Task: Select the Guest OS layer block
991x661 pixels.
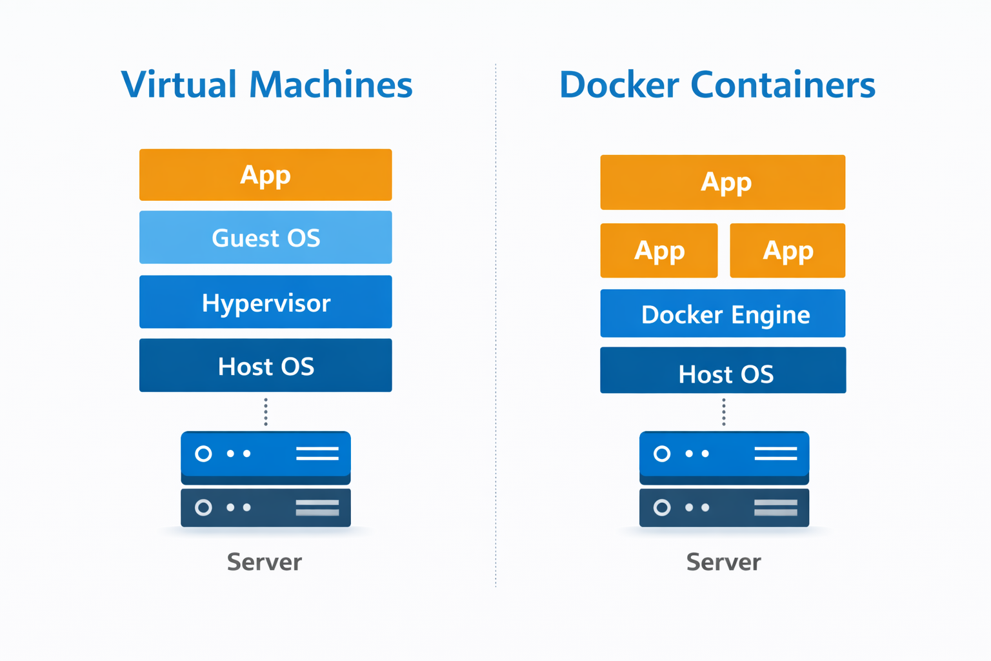Action: pyautogui.click(x=265, y=238)
